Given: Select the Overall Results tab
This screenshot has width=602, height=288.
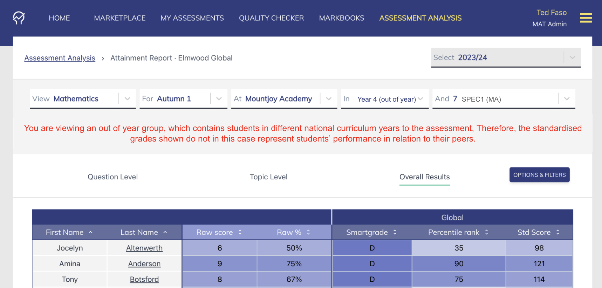Looking at the screenshot, I should [424, 177].
